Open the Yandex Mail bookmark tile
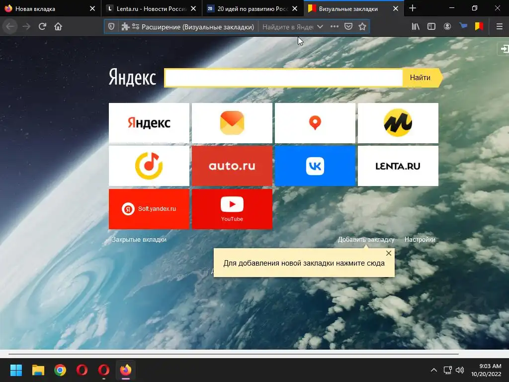Viewport: 509px width, 382px height. [232, 123]
